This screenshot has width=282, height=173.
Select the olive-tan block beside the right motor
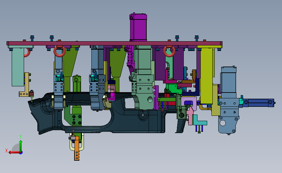pyautogui.click(x=216, y=100)
